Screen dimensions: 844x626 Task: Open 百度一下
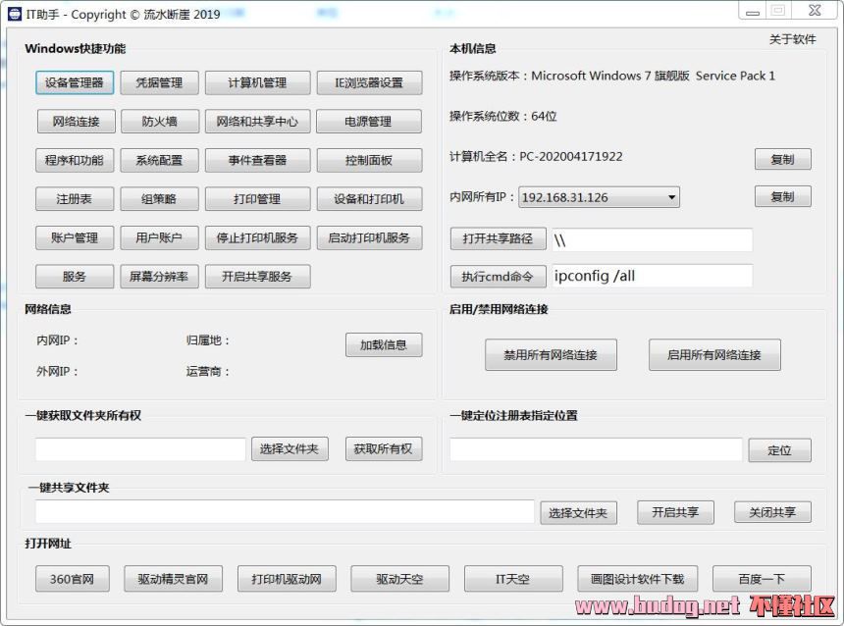point(762,579)
